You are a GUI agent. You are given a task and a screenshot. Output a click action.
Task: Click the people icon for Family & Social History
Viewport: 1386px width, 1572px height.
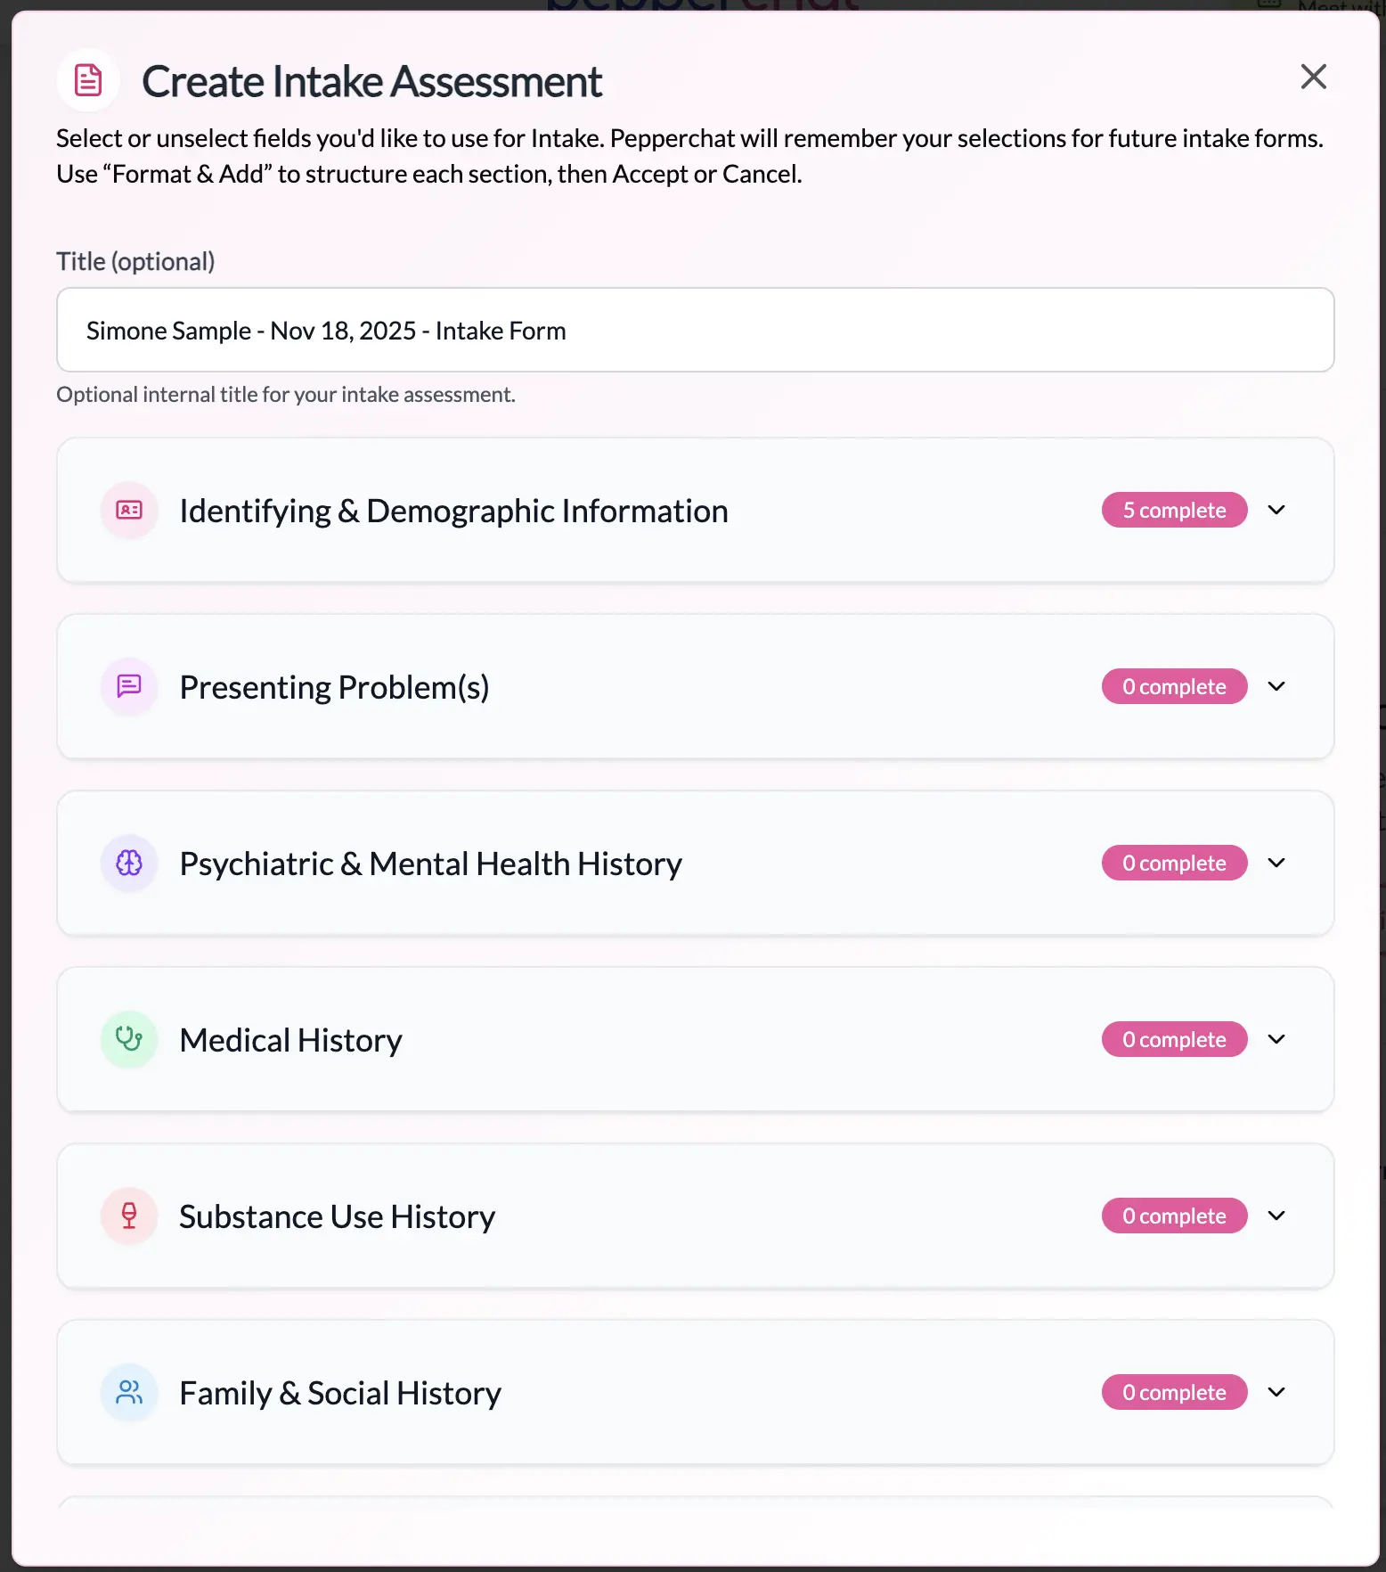pos(129,1392)
